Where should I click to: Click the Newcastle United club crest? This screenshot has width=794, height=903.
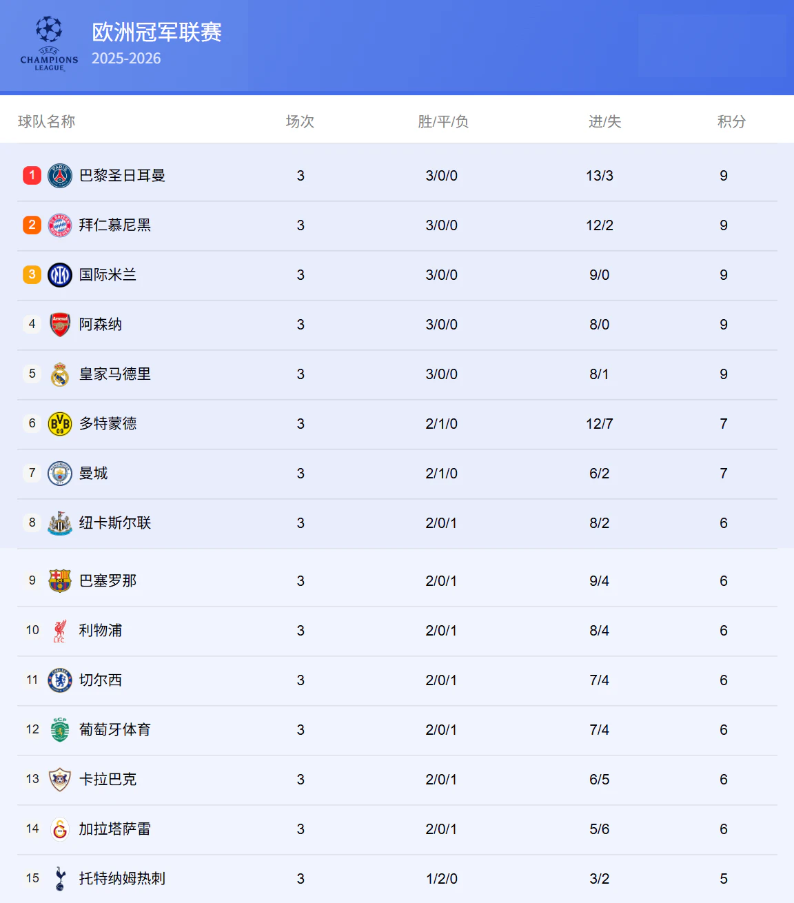click(60, 523)
